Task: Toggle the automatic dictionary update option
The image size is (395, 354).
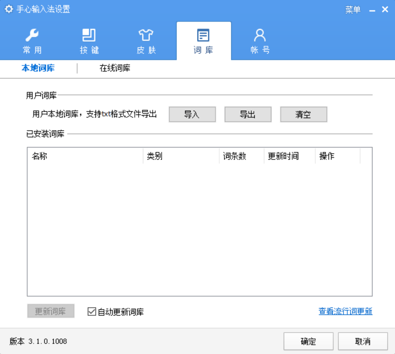Action: [x=91, y=312]
